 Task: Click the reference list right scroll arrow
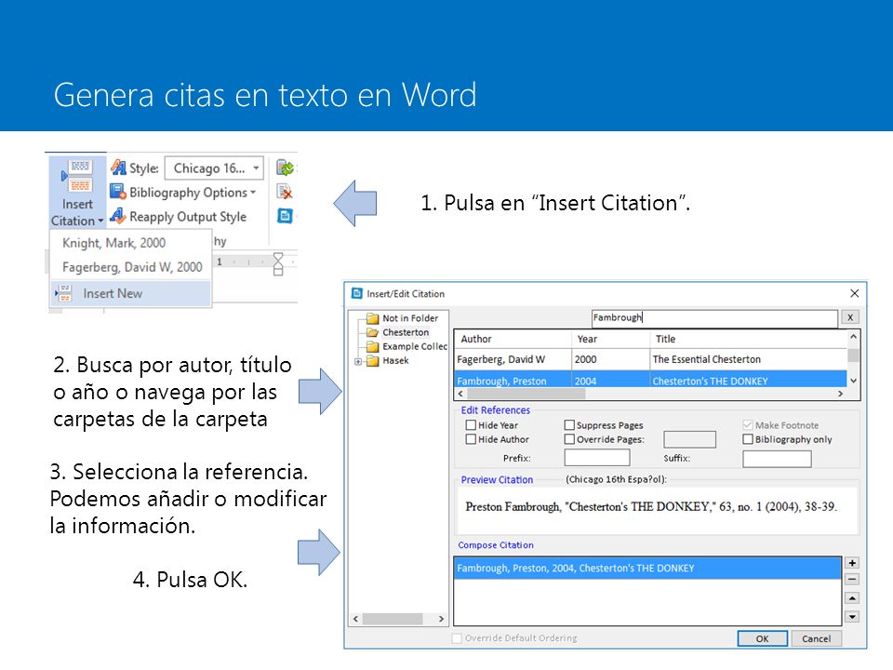coord(841,394)
